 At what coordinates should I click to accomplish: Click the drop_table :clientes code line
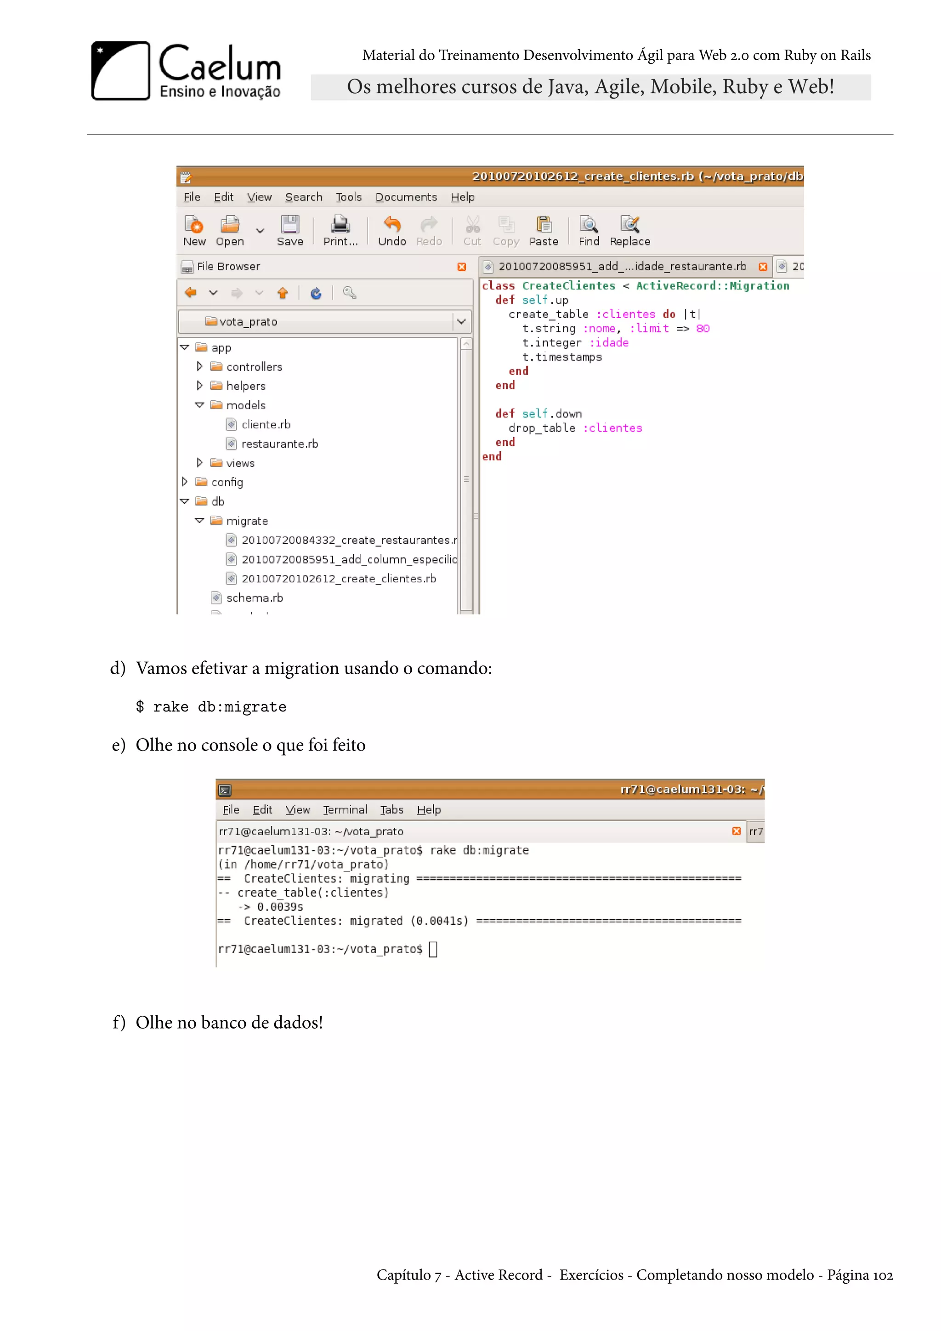coord(575,428)
